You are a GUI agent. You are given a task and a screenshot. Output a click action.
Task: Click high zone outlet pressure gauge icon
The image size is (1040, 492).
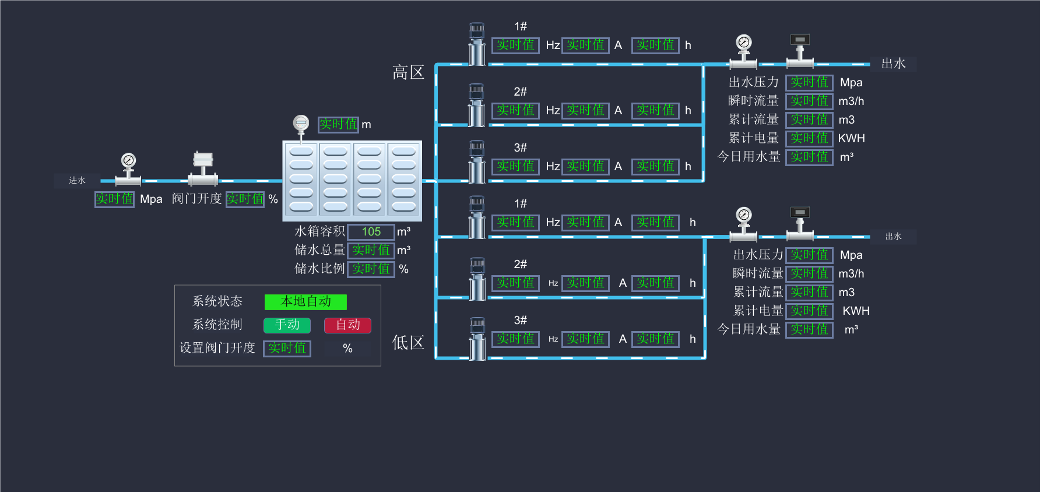pyautogui.click(x=743, y=51)
